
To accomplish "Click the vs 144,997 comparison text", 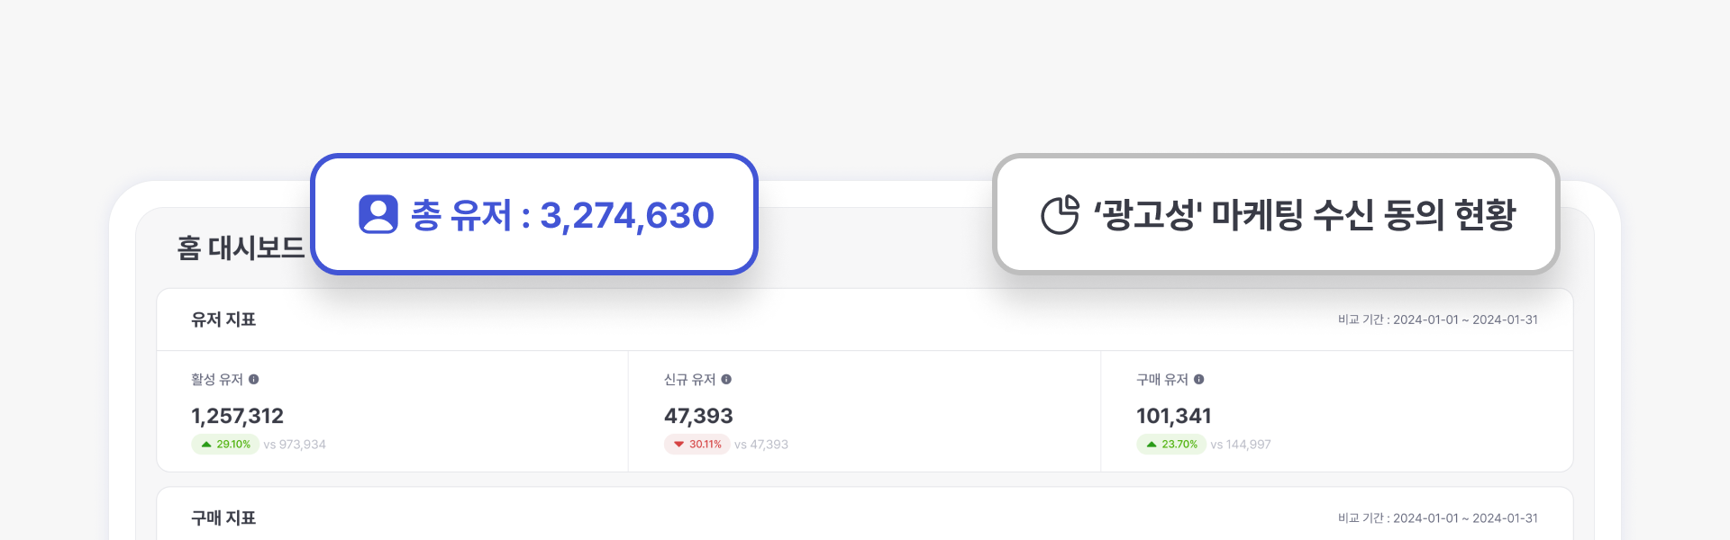I will (x=1241, y=445).
